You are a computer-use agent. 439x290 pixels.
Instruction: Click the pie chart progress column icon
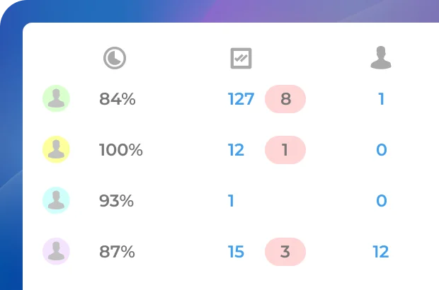click(x=115, y=59)
